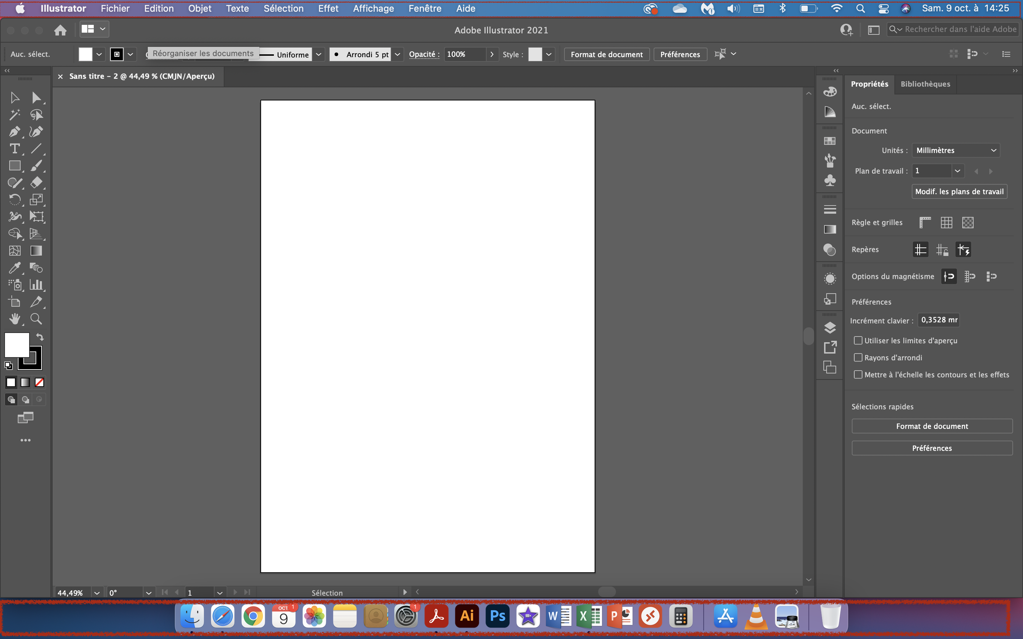The width and height of the screenshot is (1023, 639).
Task: Select the Hand tool
Action: click(15, 319)
